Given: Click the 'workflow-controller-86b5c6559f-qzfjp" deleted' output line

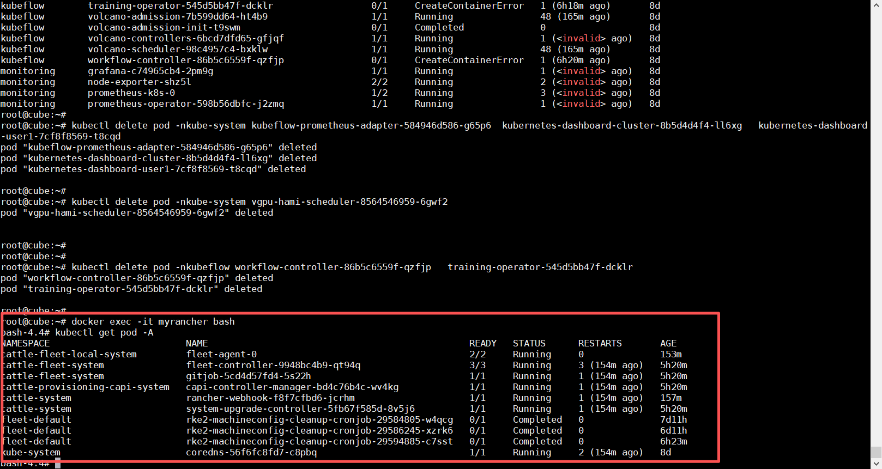Looking at the screenshot, I should [137, 278].
